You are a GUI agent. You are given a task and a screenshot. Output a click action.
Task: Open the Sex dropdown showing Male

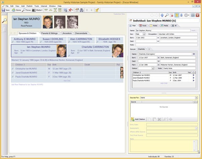tap(144, 34)
